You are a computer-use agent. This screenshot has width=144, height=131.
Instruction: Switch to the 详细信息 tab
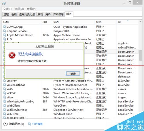point(58,14)
